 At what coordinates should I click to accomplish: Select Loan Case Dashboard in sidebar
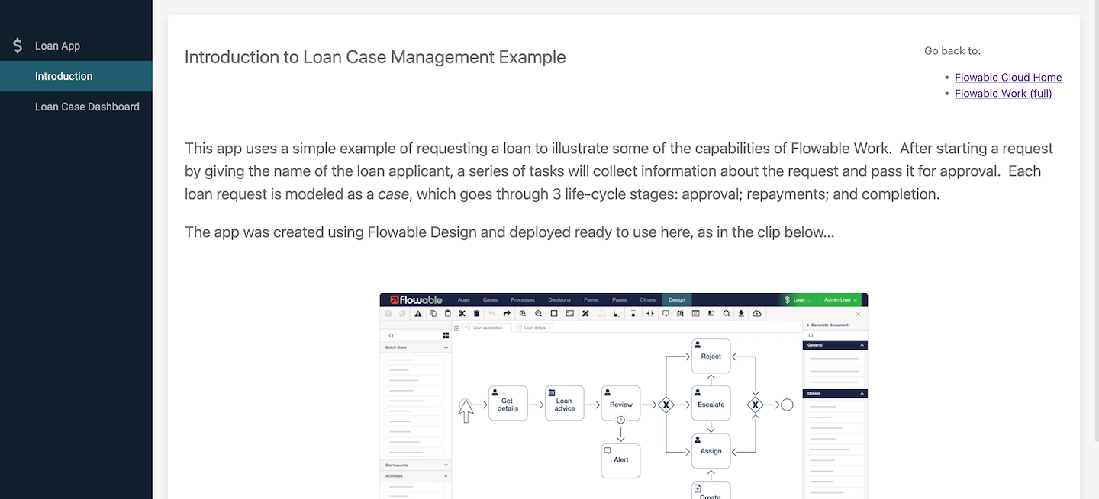(87, 107)
